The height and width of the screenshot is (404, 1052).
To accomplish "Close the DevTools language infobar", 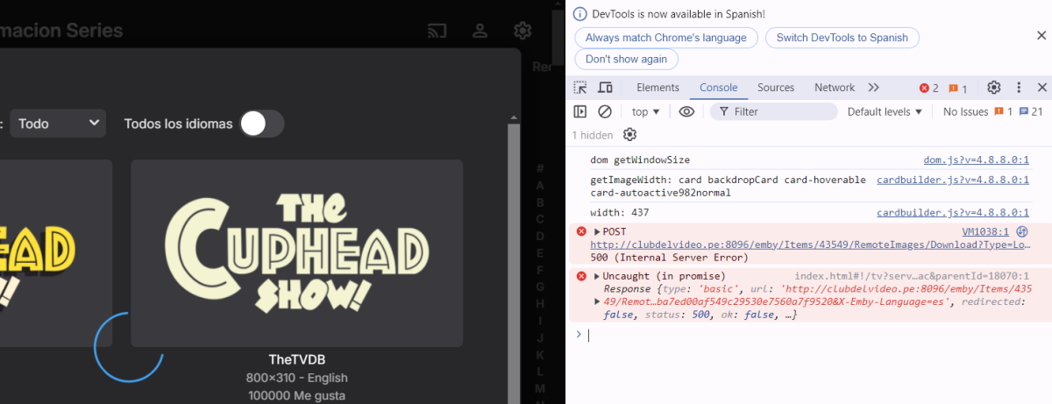I will click(1041, 35).
